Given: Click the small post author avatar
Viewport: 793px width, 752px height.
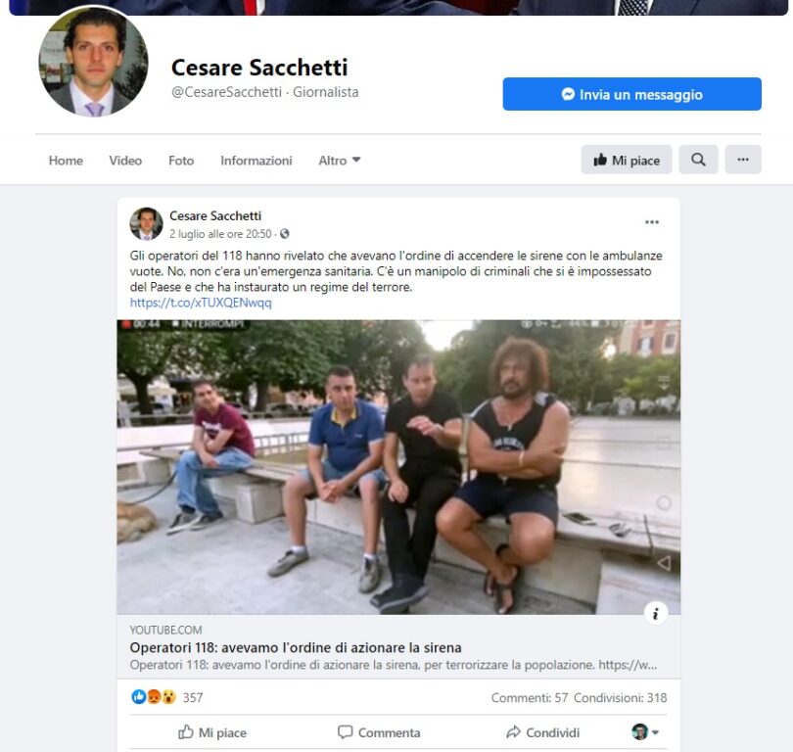Looking at the screenshot, I should pos(146,223).
